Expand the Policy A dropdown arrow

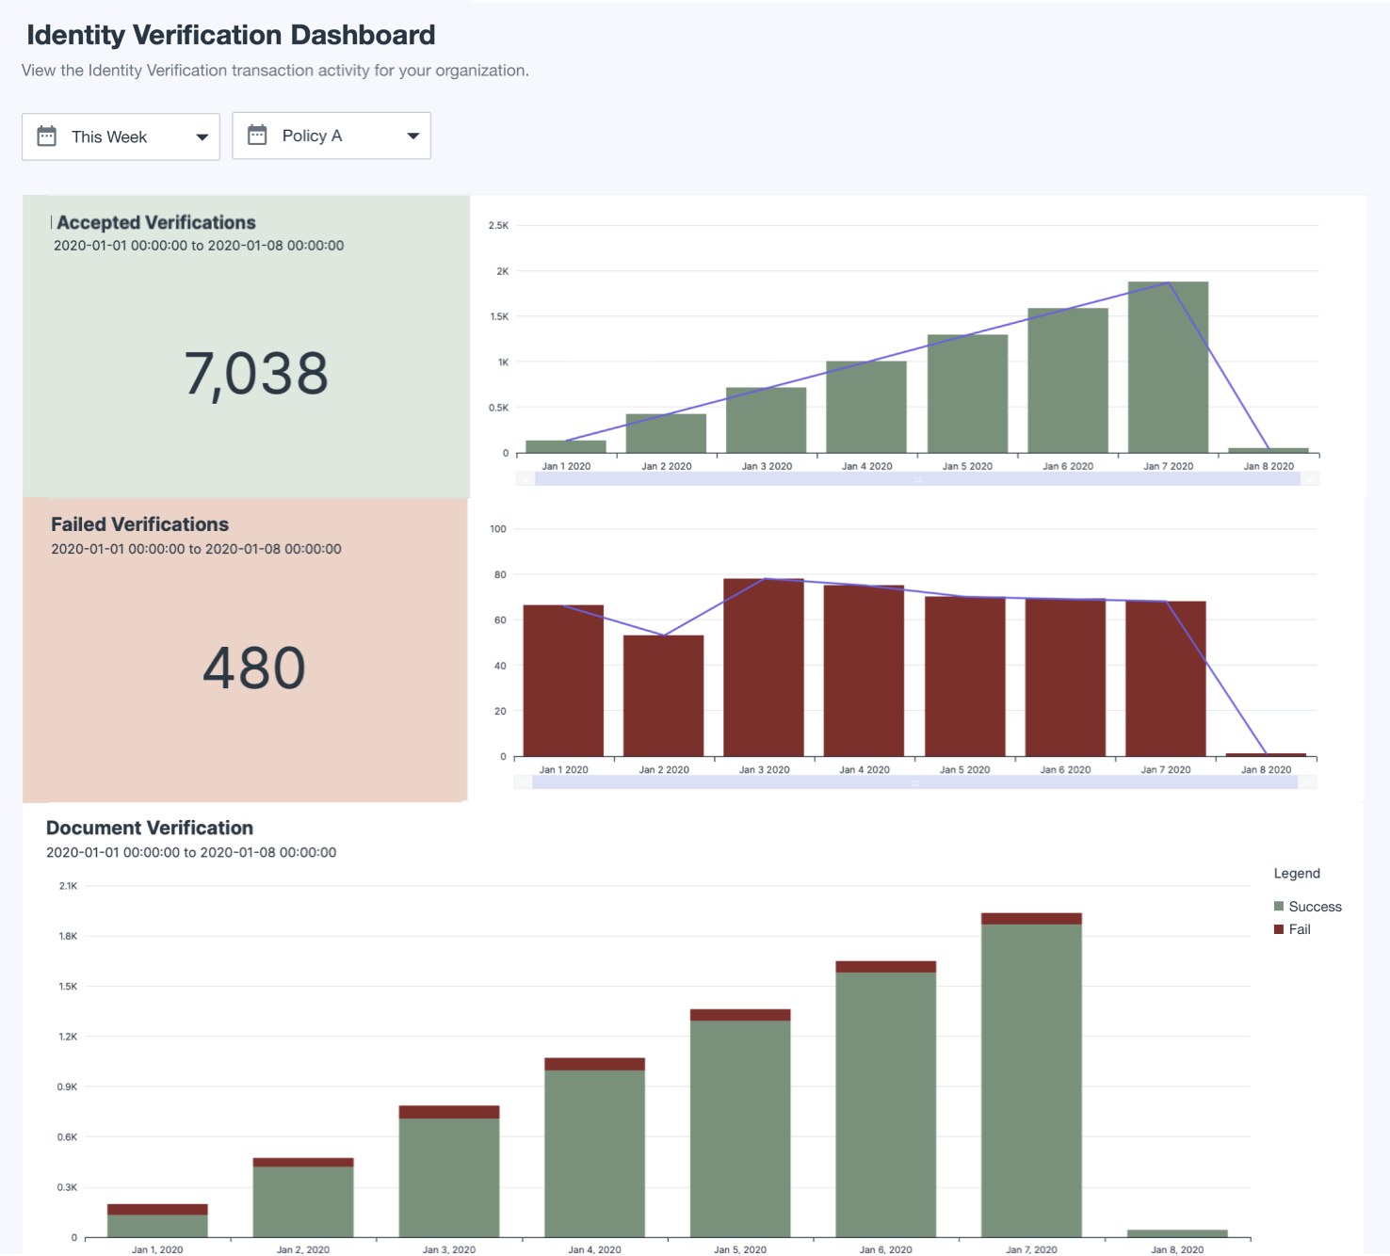[x=412, y=137]
